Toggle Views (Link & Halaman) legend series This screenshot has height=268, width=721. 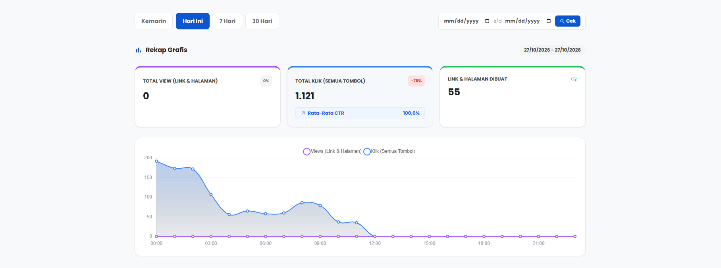332,151
